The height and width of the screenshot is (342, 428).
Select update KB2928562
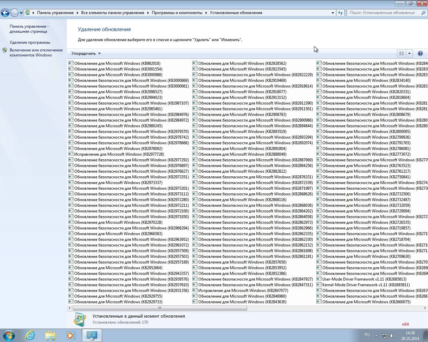239,63
